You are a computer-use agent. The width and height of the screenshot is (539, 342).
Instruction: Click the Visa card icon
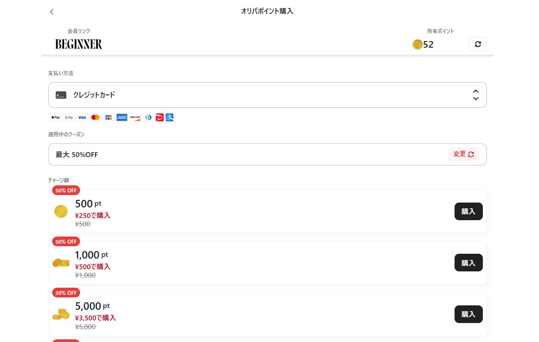[x=82, y=117]
